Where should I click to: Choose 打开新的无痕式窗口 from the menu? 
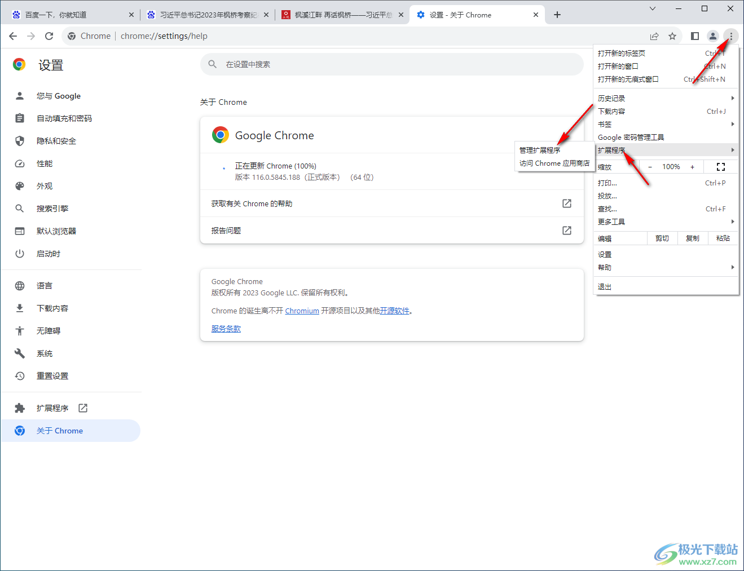tap(666, 79)
